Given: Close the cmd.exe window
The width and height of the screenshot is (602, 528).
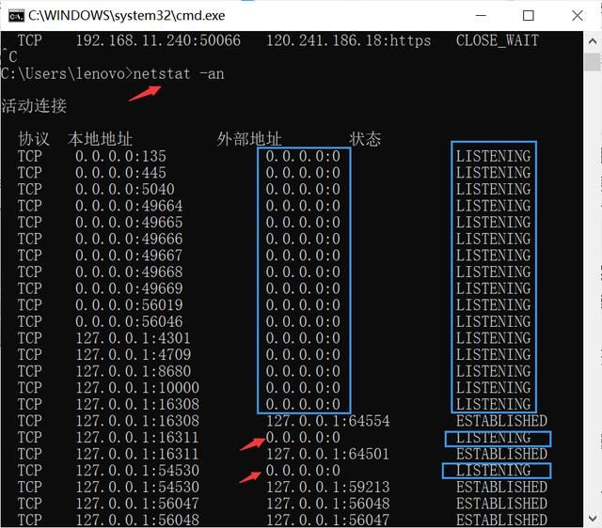Looking at the screenshot, I should [x=577, y=16].
